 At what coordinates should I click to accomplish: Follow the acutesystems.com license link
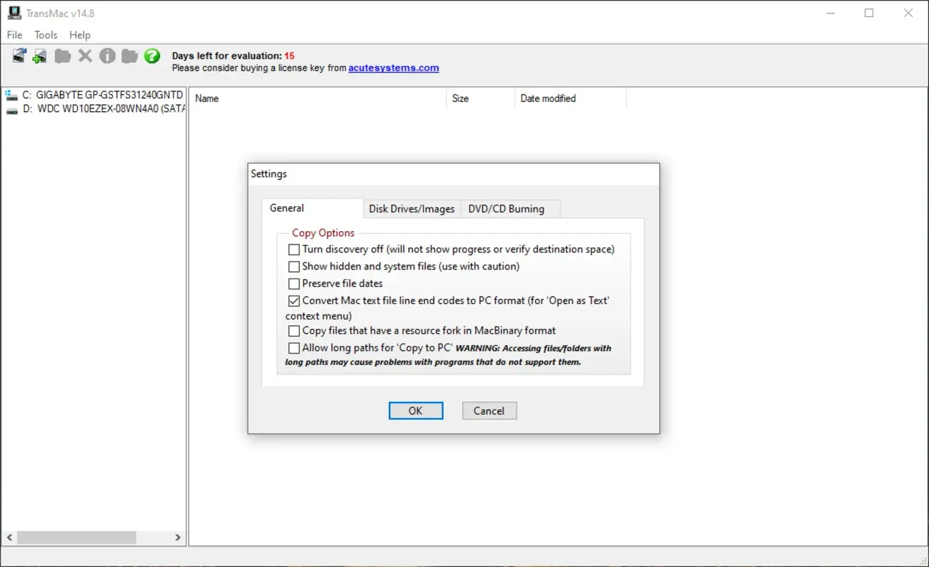(x=394, y=67)
